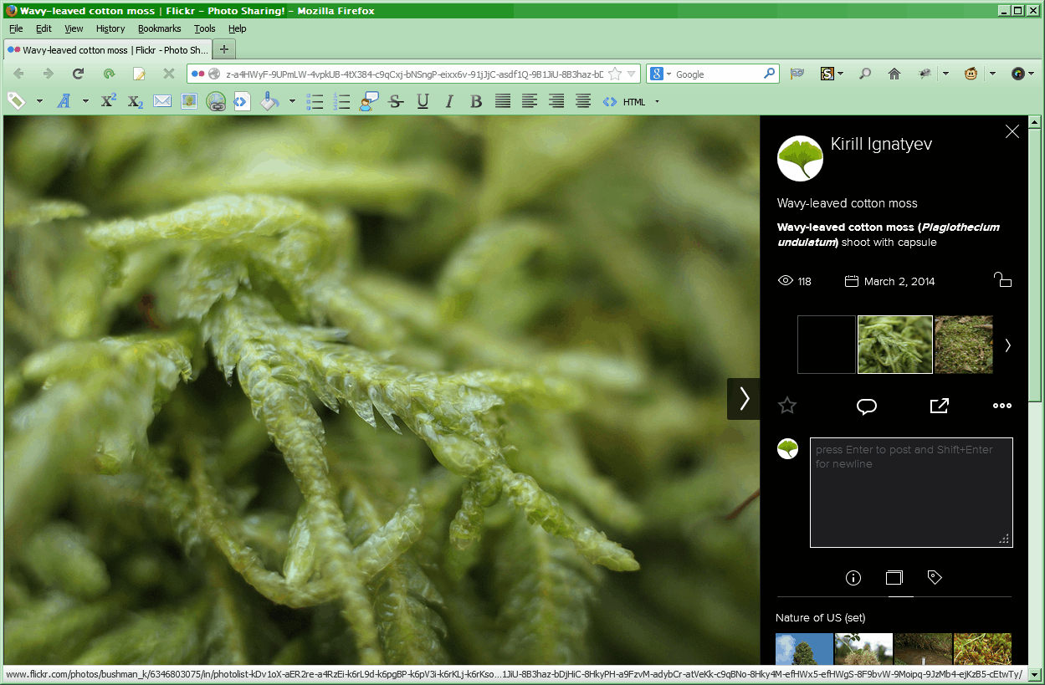Close the Flickr info sidebar
Viewport: 1045px width, 685px height.
1012,131
